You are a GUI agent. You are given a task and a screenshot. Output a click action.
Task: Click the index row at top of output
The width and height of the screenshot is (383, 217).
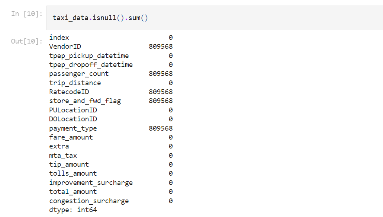(x=58, y=37)
